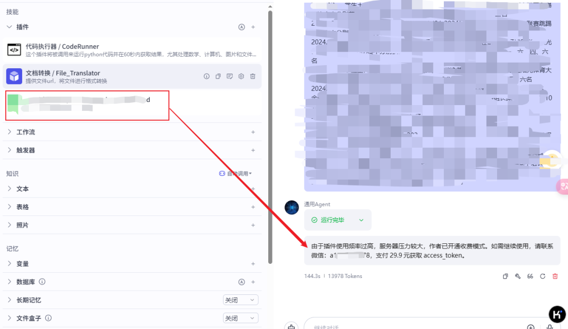Open File_Translator settings gear
Viewport: 568px width, 329px height.
[241, 76]
